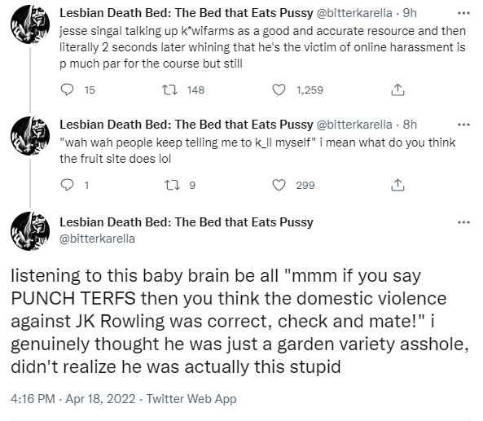Open display name on the main tweet
Screen dimensions: 483x421
187,222
